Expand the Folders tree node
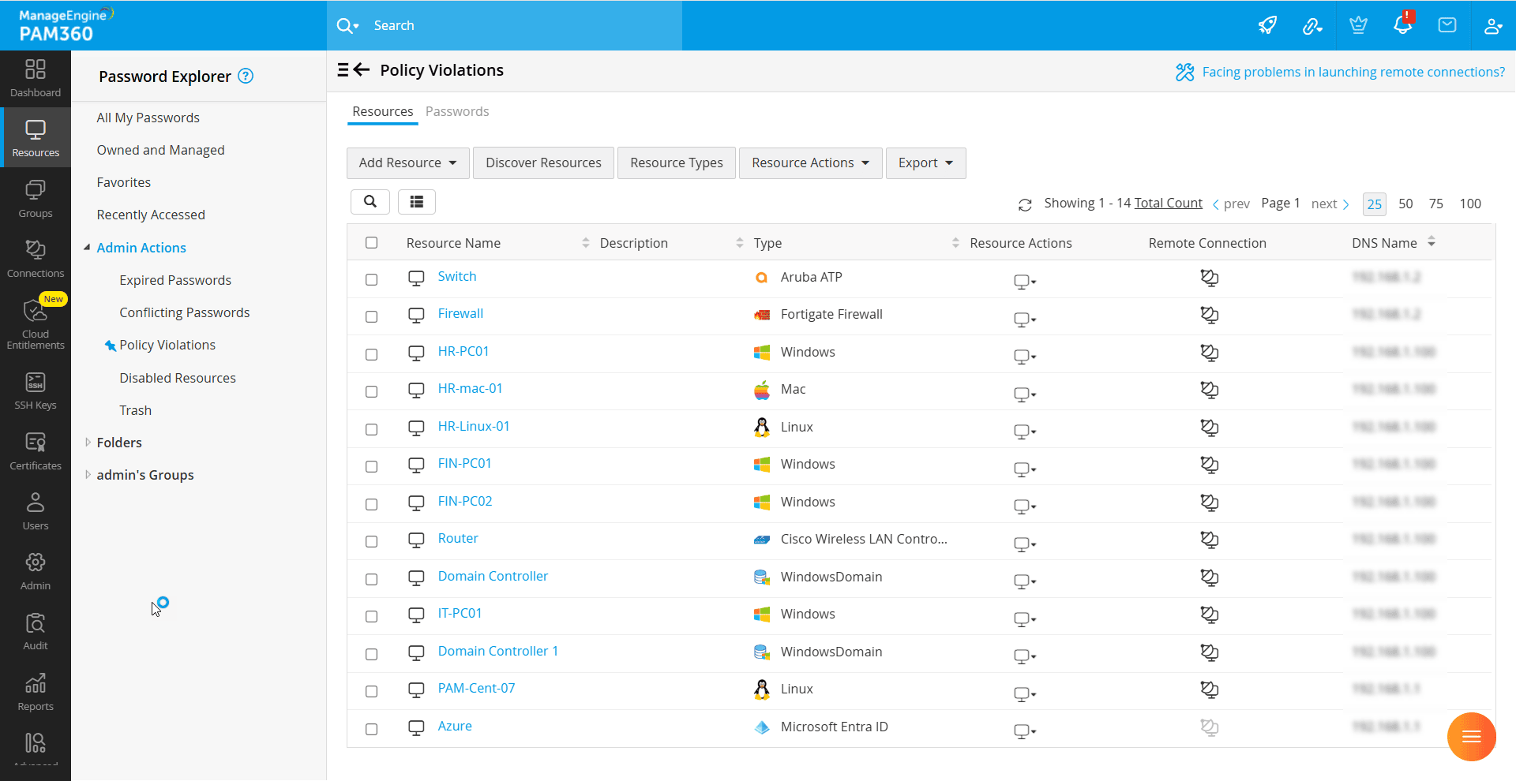The image size is (1516, 781). [x=88, y=443]
